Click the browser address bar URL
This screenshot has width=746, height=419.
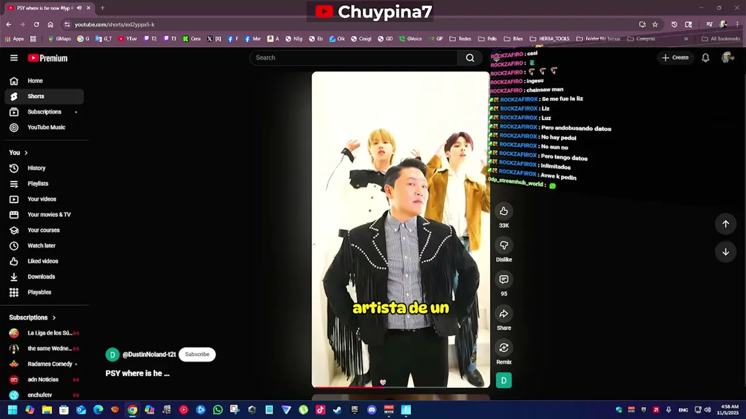click(115, 24)
